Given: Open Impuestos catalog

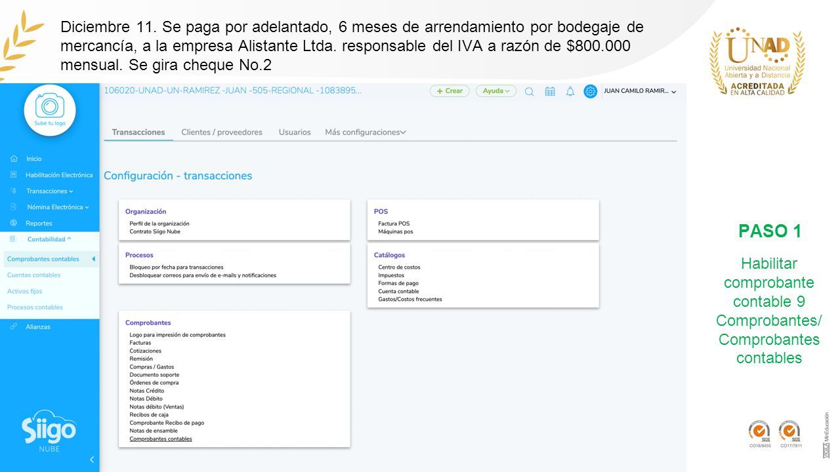Looking at the screenshot, I should 391,275.
